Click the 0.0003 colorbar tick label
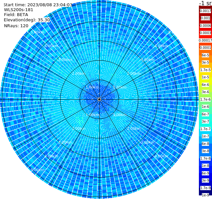212x199 pixels. point(205,33)
